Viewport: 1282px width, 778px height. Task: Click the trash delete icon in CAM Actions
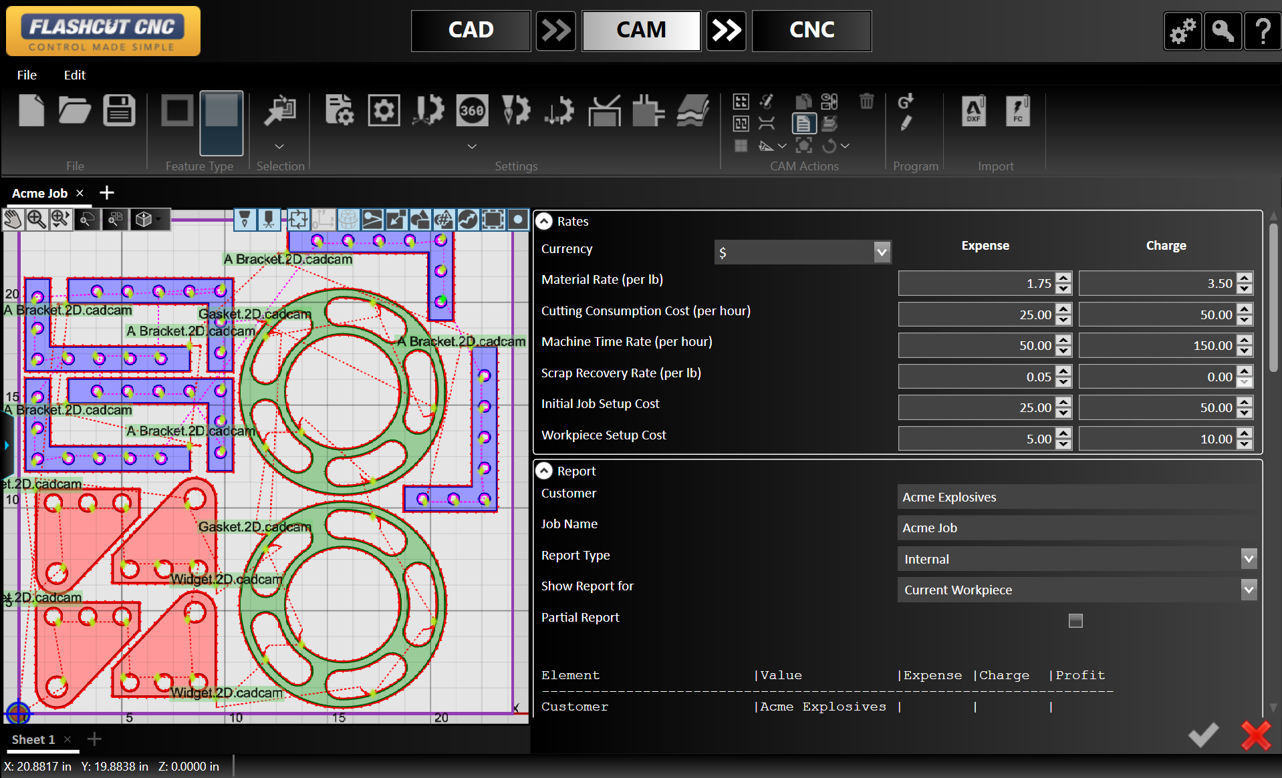(x=866, y=101)
